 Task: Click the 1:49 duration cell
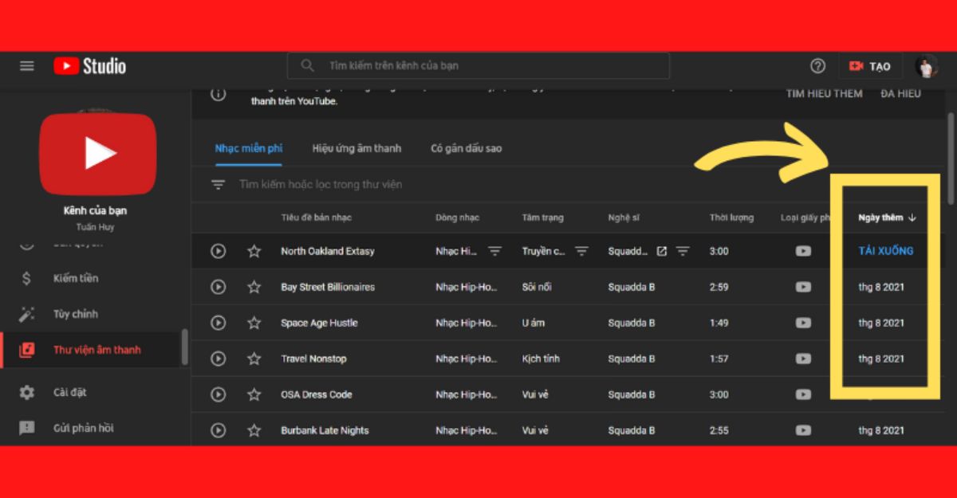click(719, 323)
